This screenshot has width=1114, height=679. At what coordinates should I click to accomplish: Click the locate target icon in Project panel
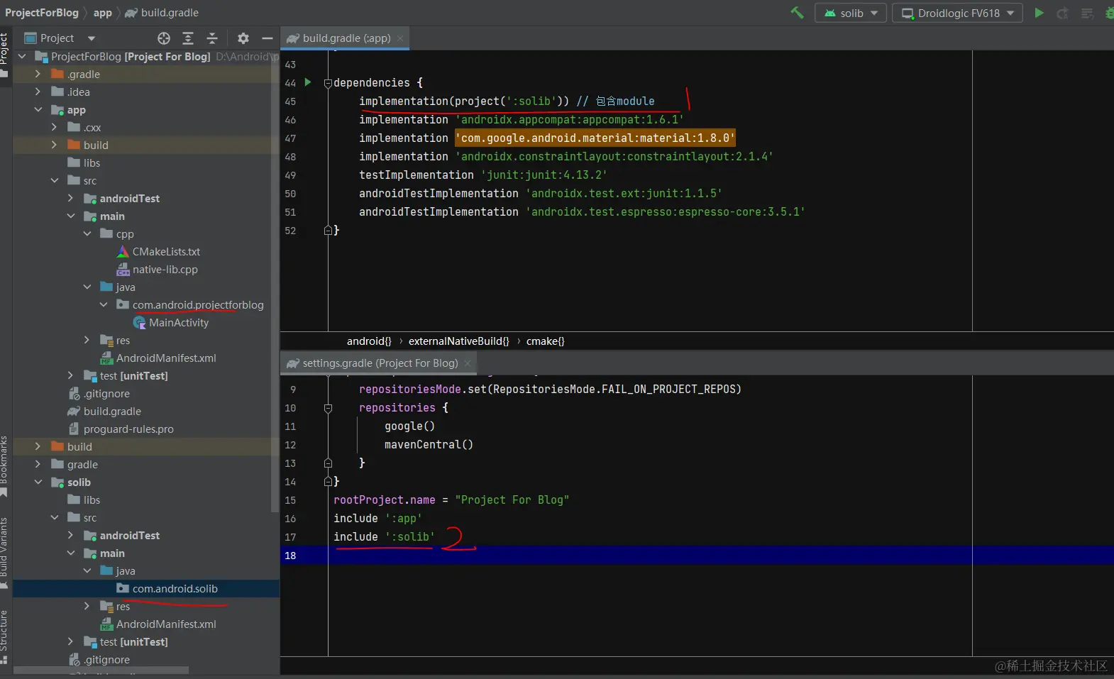(164, 38)
